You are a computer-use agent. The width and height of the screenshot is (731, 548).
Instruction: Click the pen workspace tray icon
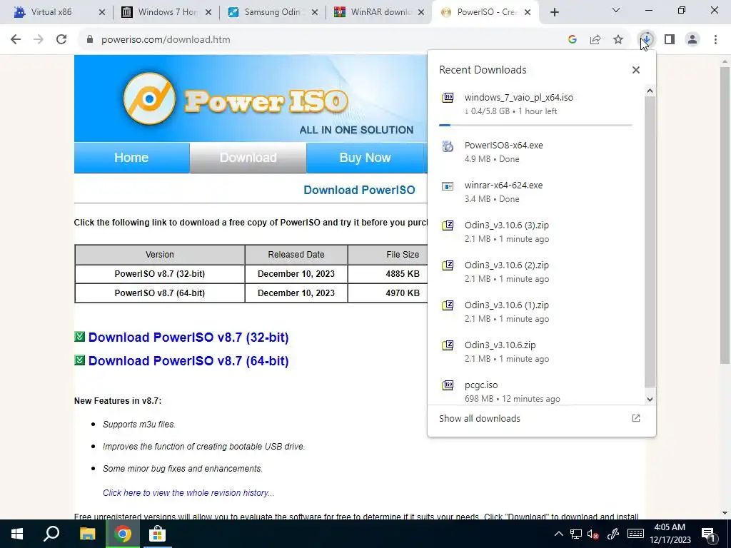click(x=613, y=534)
